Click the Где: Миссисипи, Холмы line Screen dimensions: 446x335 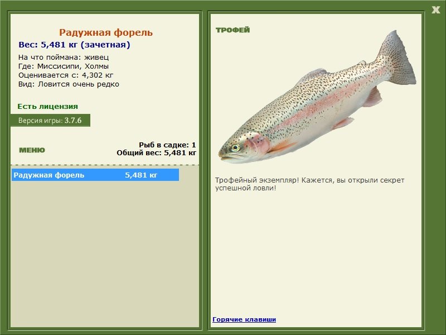click(x=64, y=66)
